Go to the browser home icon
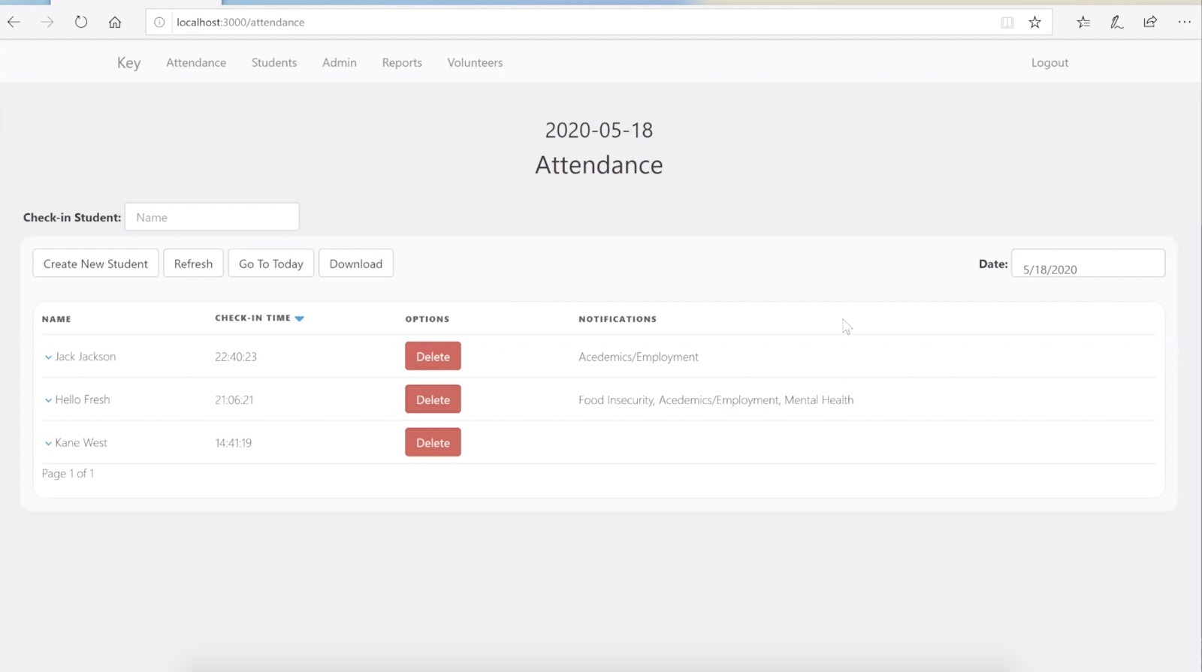This screenshot has height=672, width=1202. tap(115, 23)
